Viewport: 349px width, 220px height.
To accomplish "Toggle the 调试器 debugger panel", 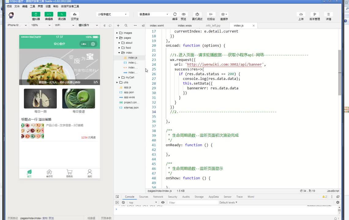I will (x=62, y=14).
